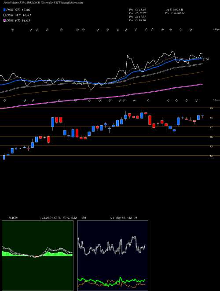Click the 17.70 label beside the EMA lines

click(206, 59)
